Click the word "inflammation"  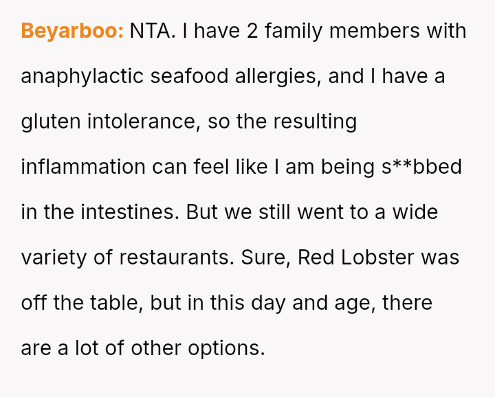(x=83, y=167)
